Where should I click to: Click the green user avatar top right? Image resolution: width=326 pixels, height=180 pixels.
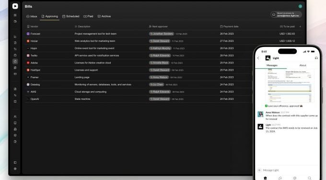point(300,6)
